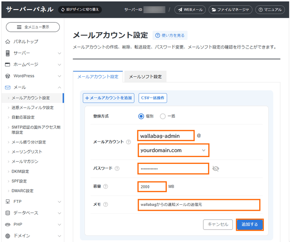Open WEBメール from the header
This screenshot has height=242, width=290.
point(190,10)
